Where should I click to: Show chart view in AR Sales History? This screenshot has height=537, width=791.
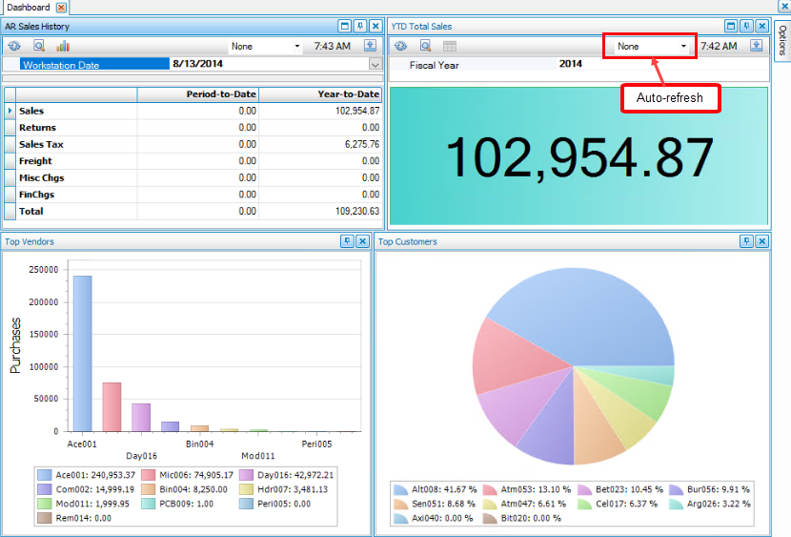coord(63,46)
